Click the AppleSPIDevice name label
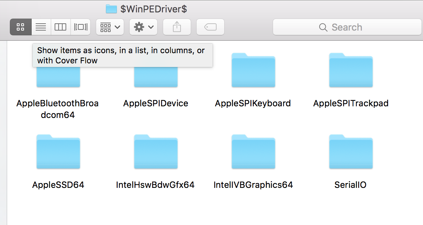This screenshot has width=423, height=225. point(156,103)
